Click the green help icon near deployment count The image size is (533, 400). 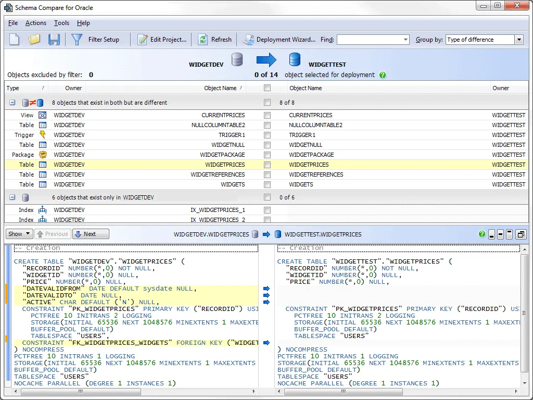coord(383,74)
